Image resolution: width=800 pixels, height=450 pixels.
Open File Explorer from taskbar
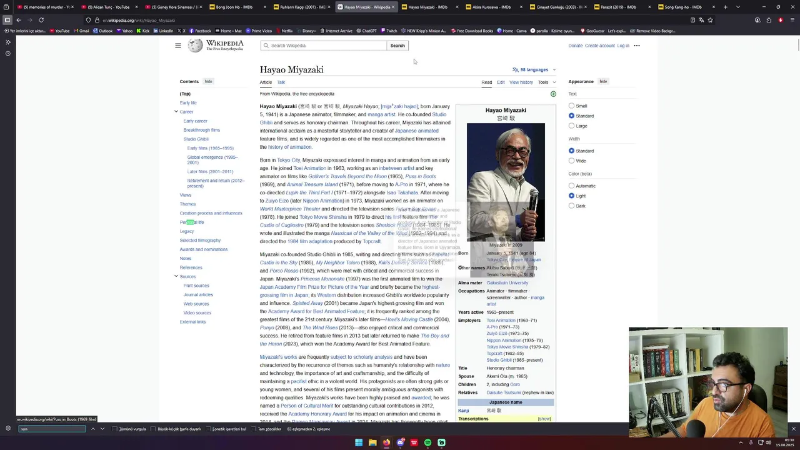[372, 442]
